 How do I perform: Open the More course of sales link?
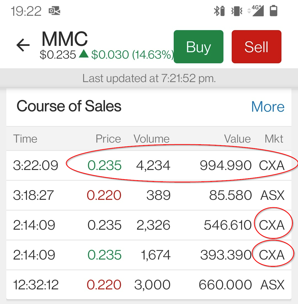[x=268, y=107]
